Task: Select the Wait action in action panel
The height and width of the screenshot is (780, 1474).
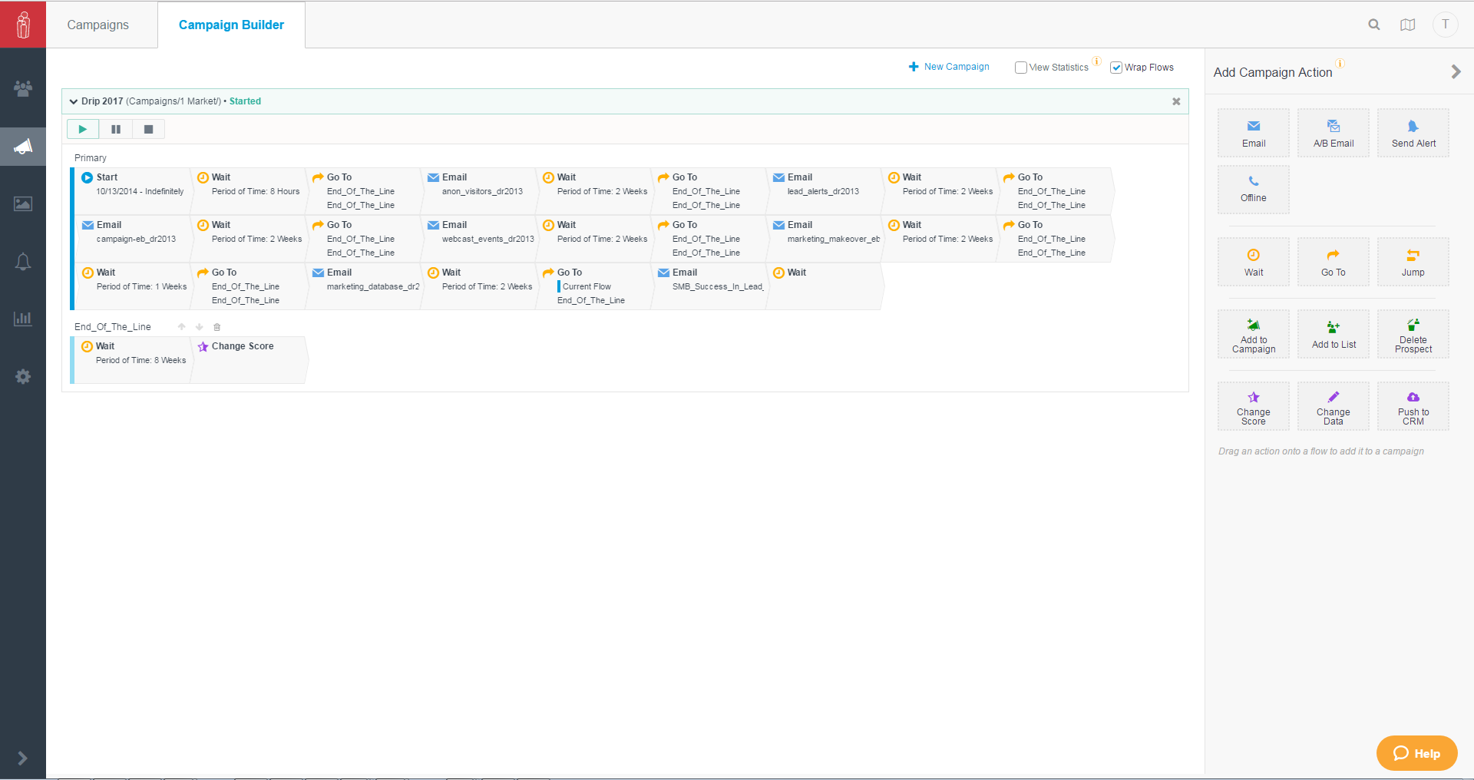Action: 1254,262
